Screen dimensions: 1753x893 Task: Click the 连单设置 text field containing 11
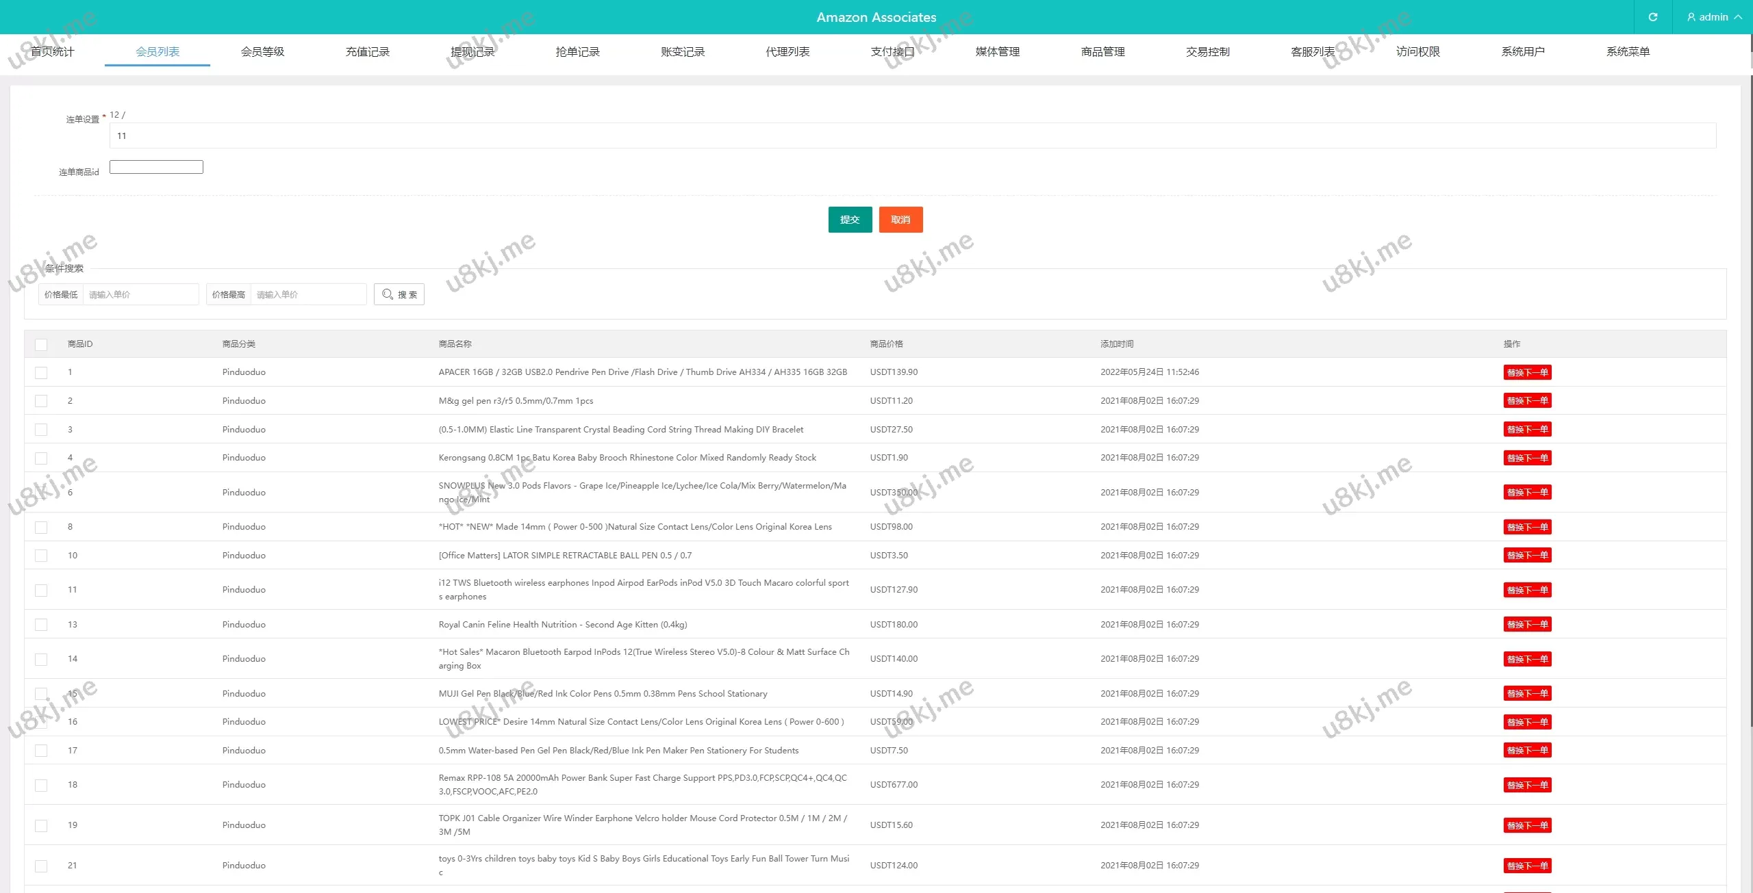912,135
